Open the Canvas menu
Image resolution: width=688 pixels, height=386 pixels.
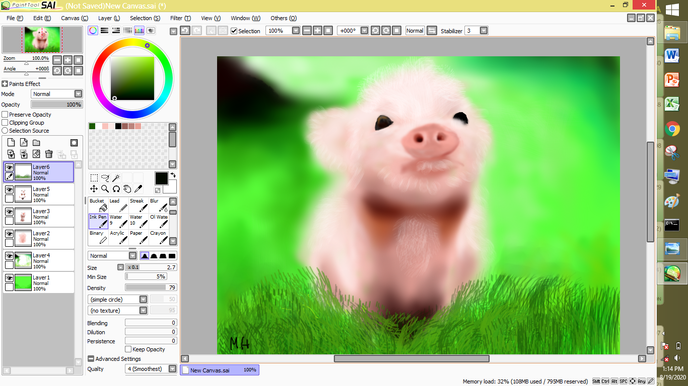(x=75, y=18)
